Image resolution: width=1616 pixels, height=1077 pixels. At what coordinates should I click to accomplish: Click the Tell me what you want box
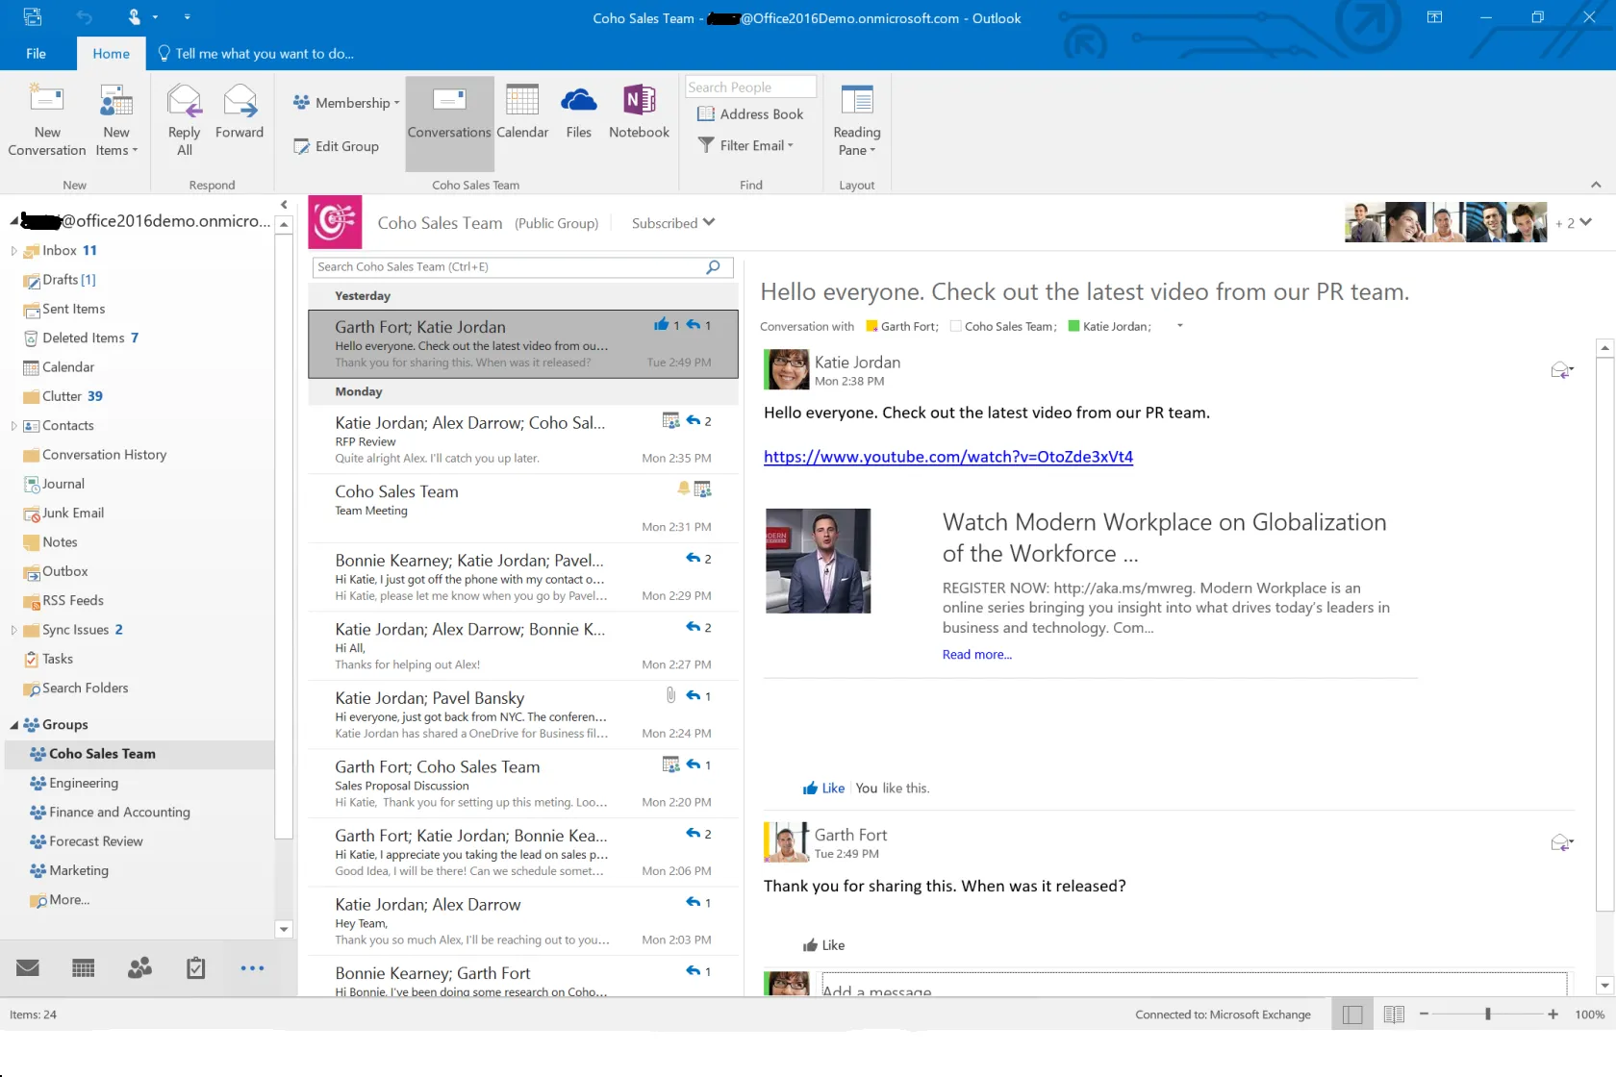click(256, 54)
